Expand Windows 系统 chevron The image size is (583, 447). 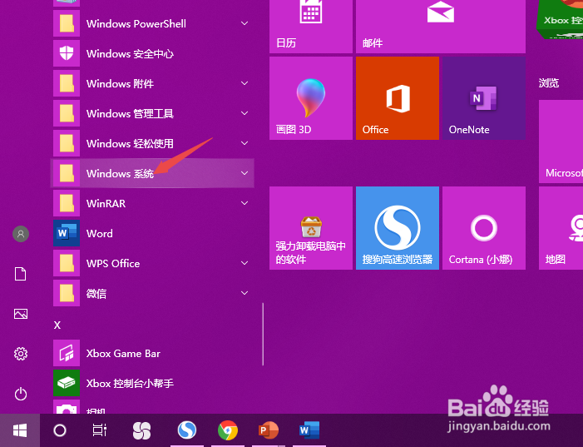click(x=245, y=173)
